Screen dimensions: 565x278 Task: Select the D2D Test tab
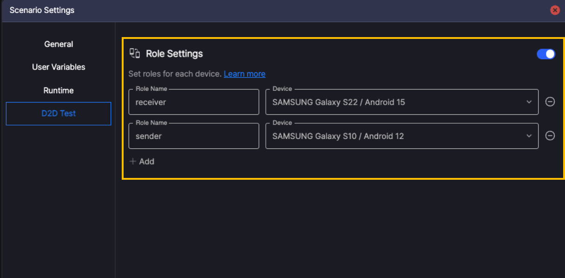59,114
